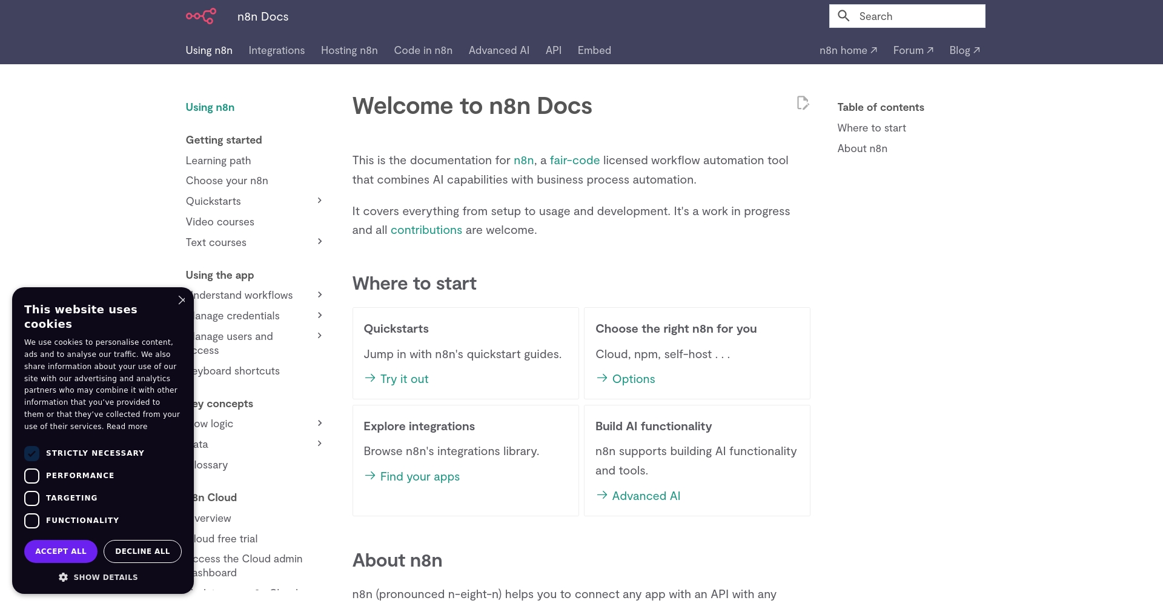Click the n8n Docs site title
The height and width of the screenshot is (606, 1163).
(x=263, y=16)
